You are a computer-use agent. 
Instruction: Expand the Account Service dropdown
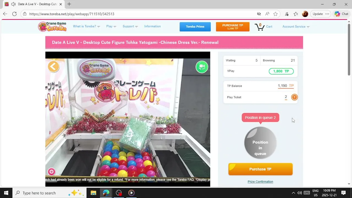click(296, 27)
